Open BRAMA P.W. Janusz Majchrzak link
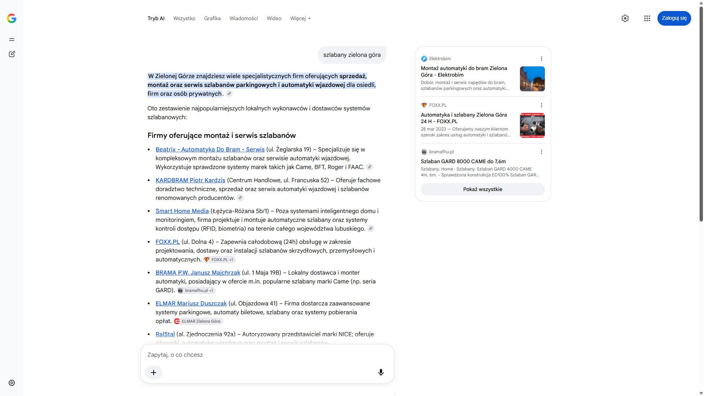This screenshot has width=704, height=396. coord(198,273)
